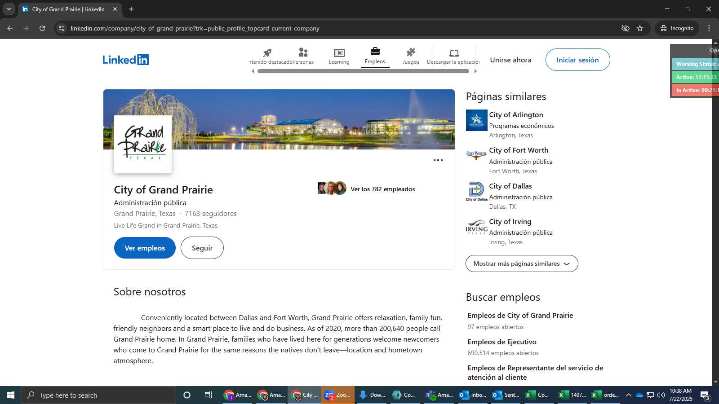Open the Windows Start menu
719x404 pixels.
[11, 395]
